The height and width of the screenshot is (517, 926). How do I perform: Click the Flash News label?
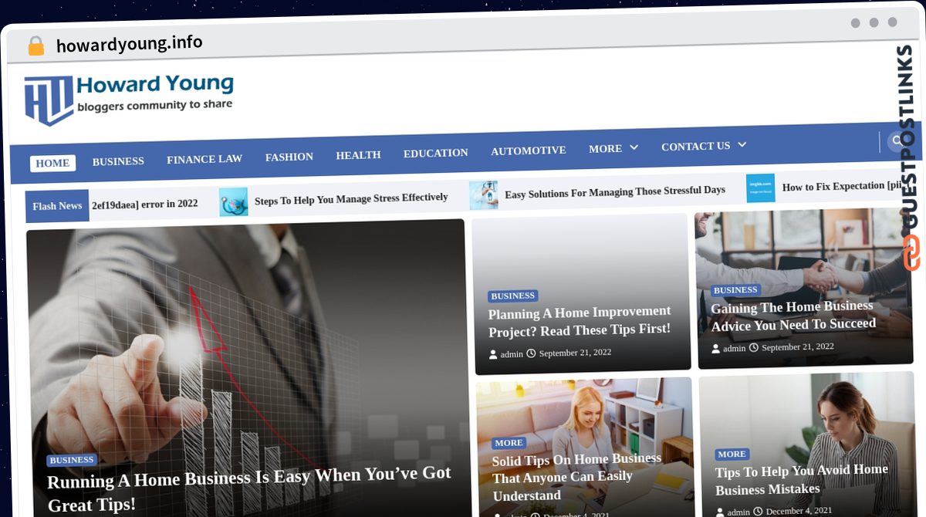click(x=57, y=206)
